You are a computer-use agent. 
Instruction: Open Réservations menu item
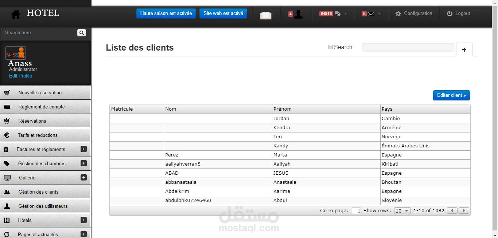click(45, 121)
